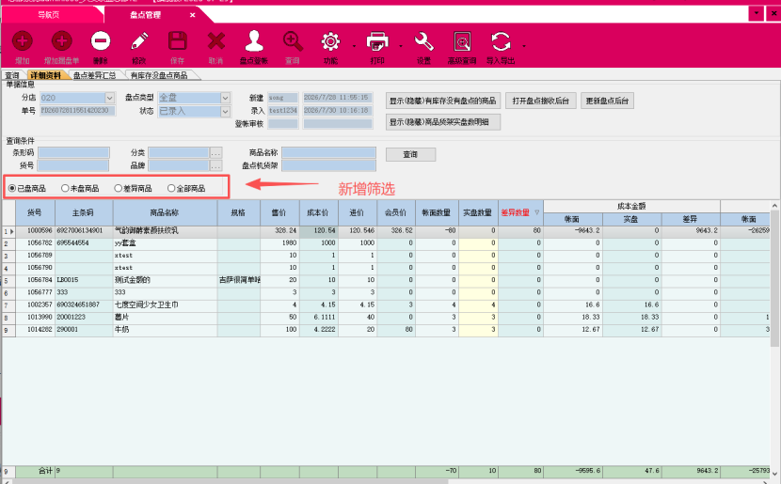Click barcode cell LB0015

tap(84, 281)
